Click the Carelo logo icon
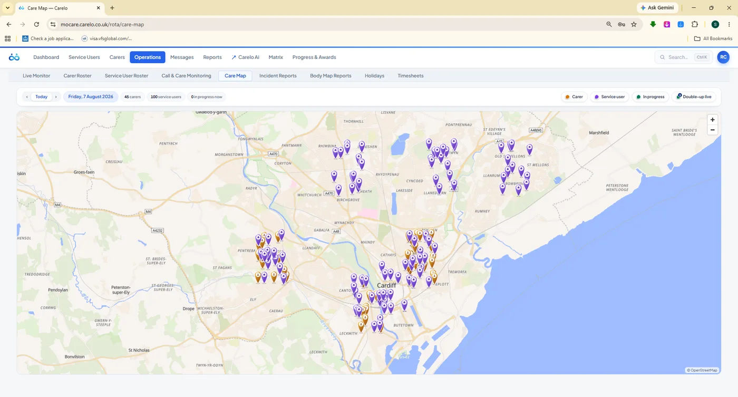This screenshot has height=397, width=738. 14,57
